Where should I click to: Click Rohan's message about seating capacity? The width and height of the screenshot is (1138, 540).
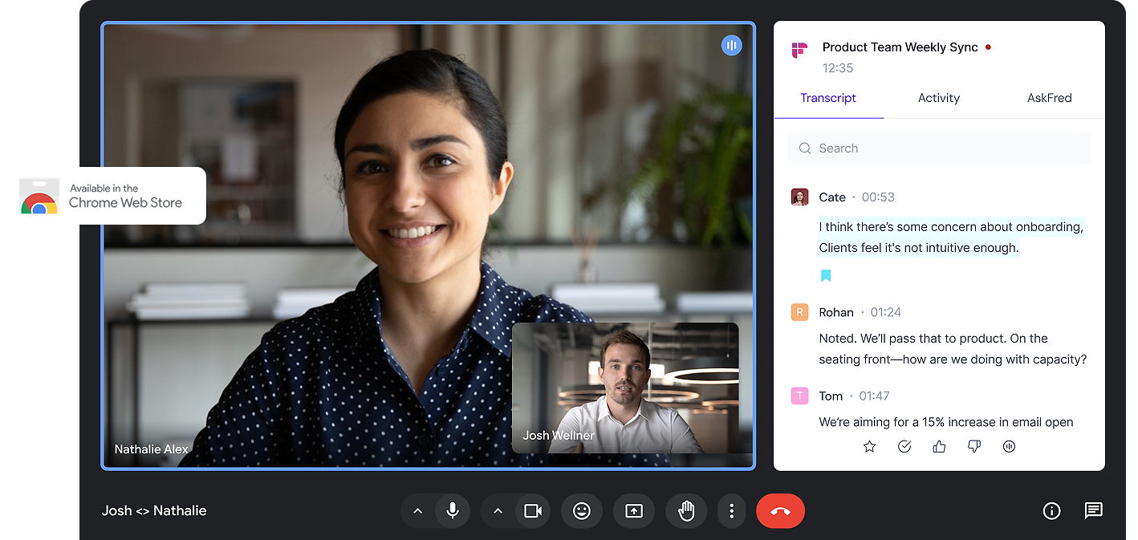953,349
